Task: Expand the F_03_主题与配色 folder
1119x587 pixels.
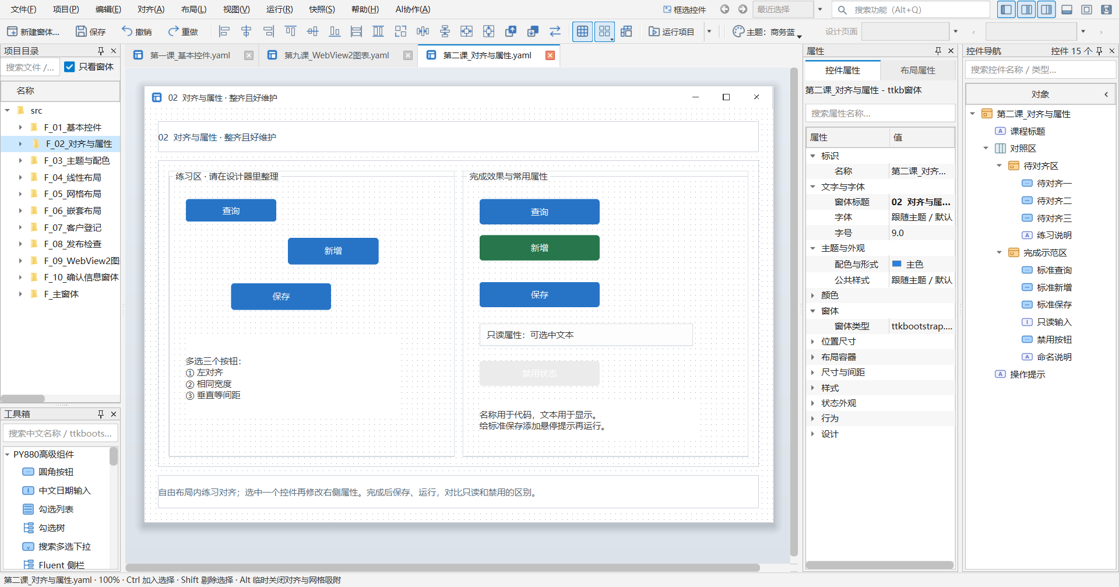Action: (x=20, y=160)
